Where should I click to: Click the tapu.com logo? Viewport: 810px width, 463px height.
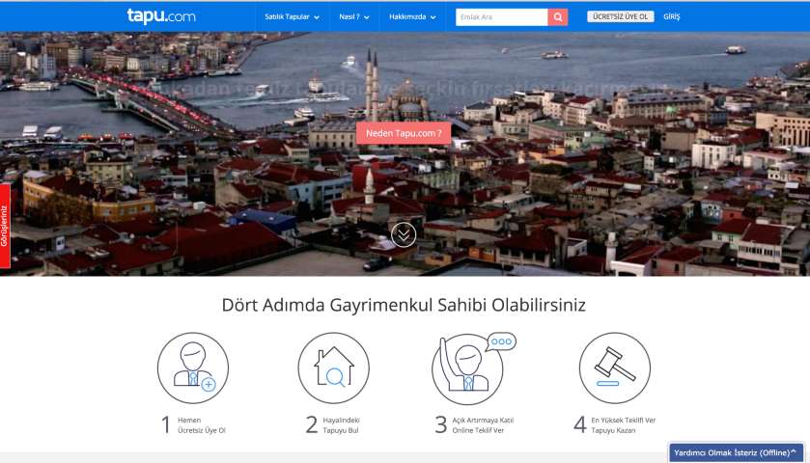click(159, 16)
